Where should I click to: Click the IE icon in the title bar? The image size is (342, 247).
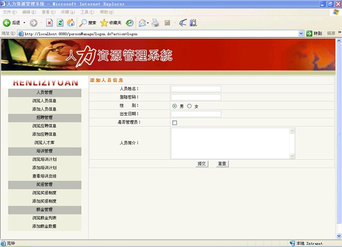pos(3,4)
